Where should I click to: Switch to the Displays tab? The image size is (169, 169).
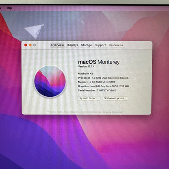click(72, 45)
